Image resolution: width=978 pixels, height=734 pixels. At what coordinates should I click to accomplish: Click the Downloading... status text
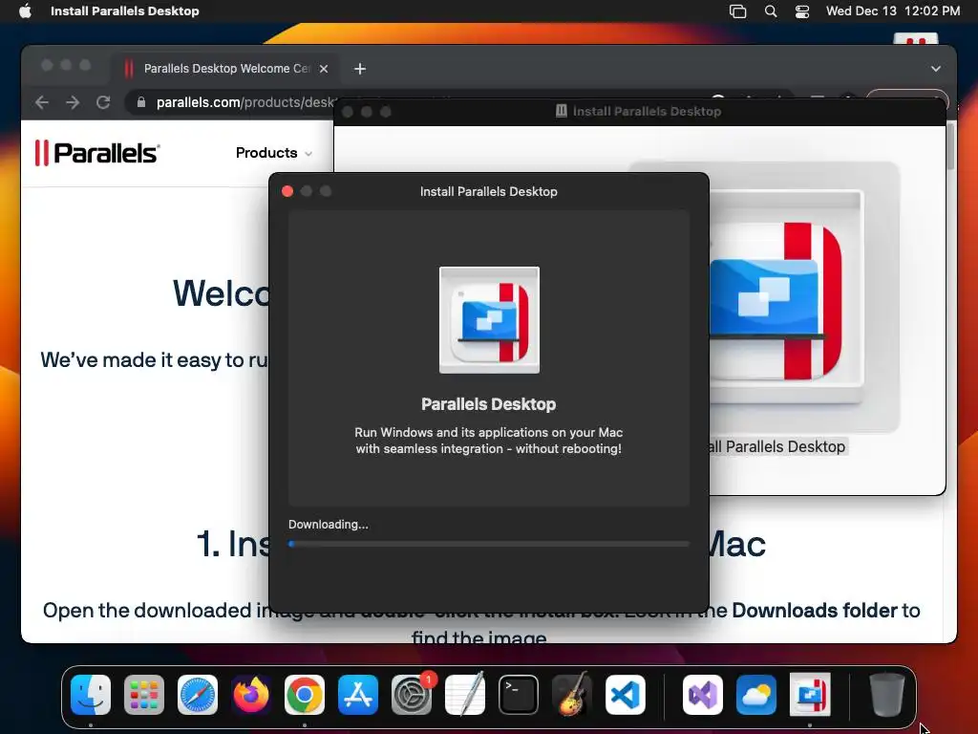(x=329, y=525)
